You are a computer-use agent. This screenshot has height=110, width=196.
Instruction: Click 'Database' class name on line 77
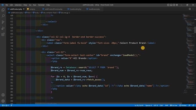[71, 68]
